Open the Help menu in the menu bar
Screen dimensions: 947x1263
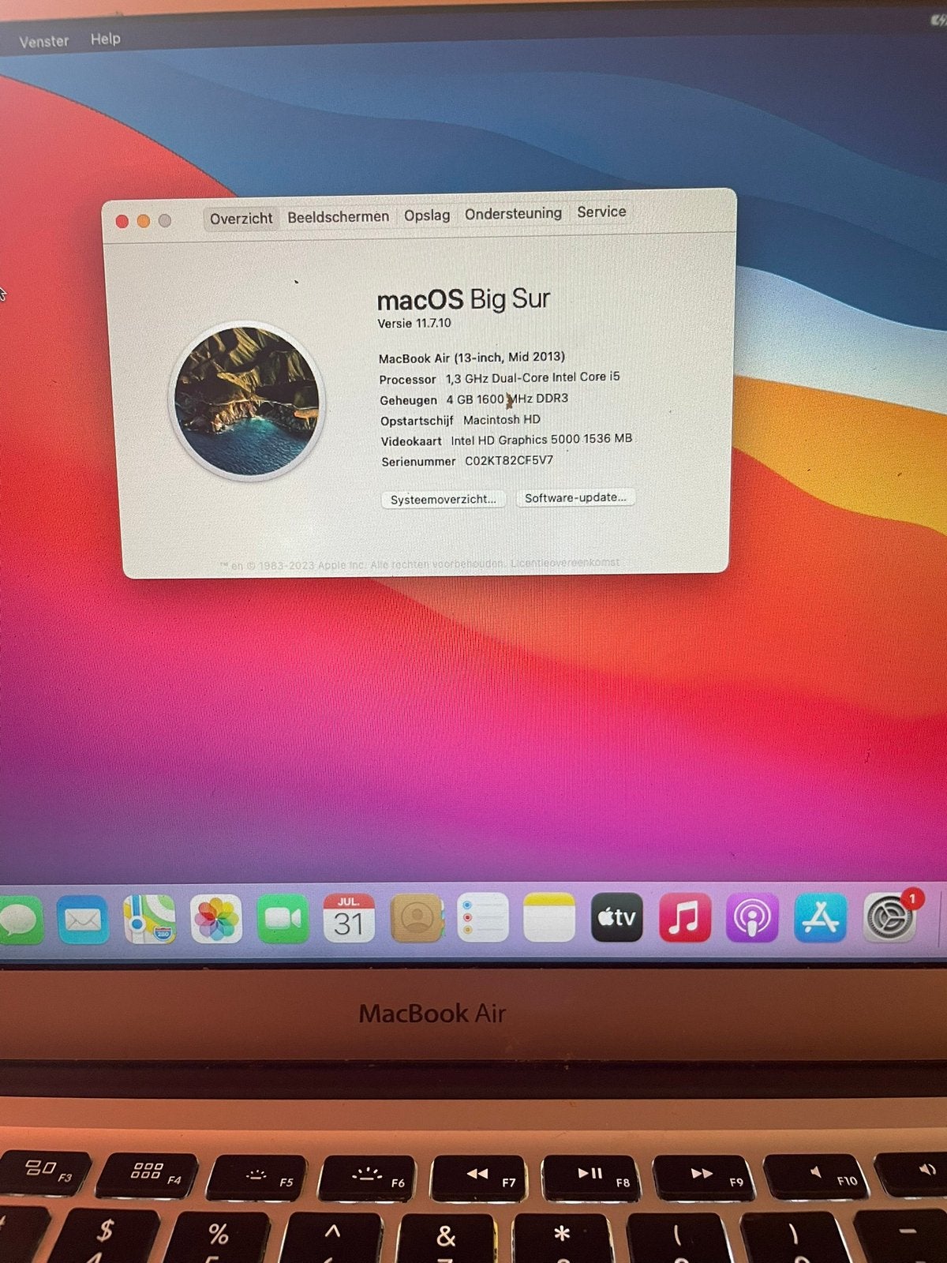105,39
